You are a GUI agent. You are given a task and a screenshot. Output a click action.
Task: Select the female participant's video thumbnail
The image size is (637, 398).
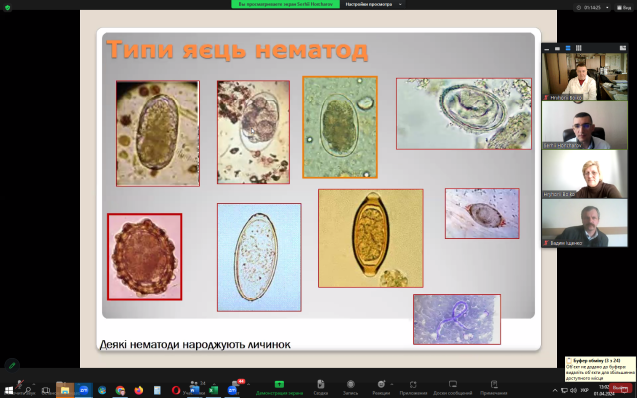[585, 174]
